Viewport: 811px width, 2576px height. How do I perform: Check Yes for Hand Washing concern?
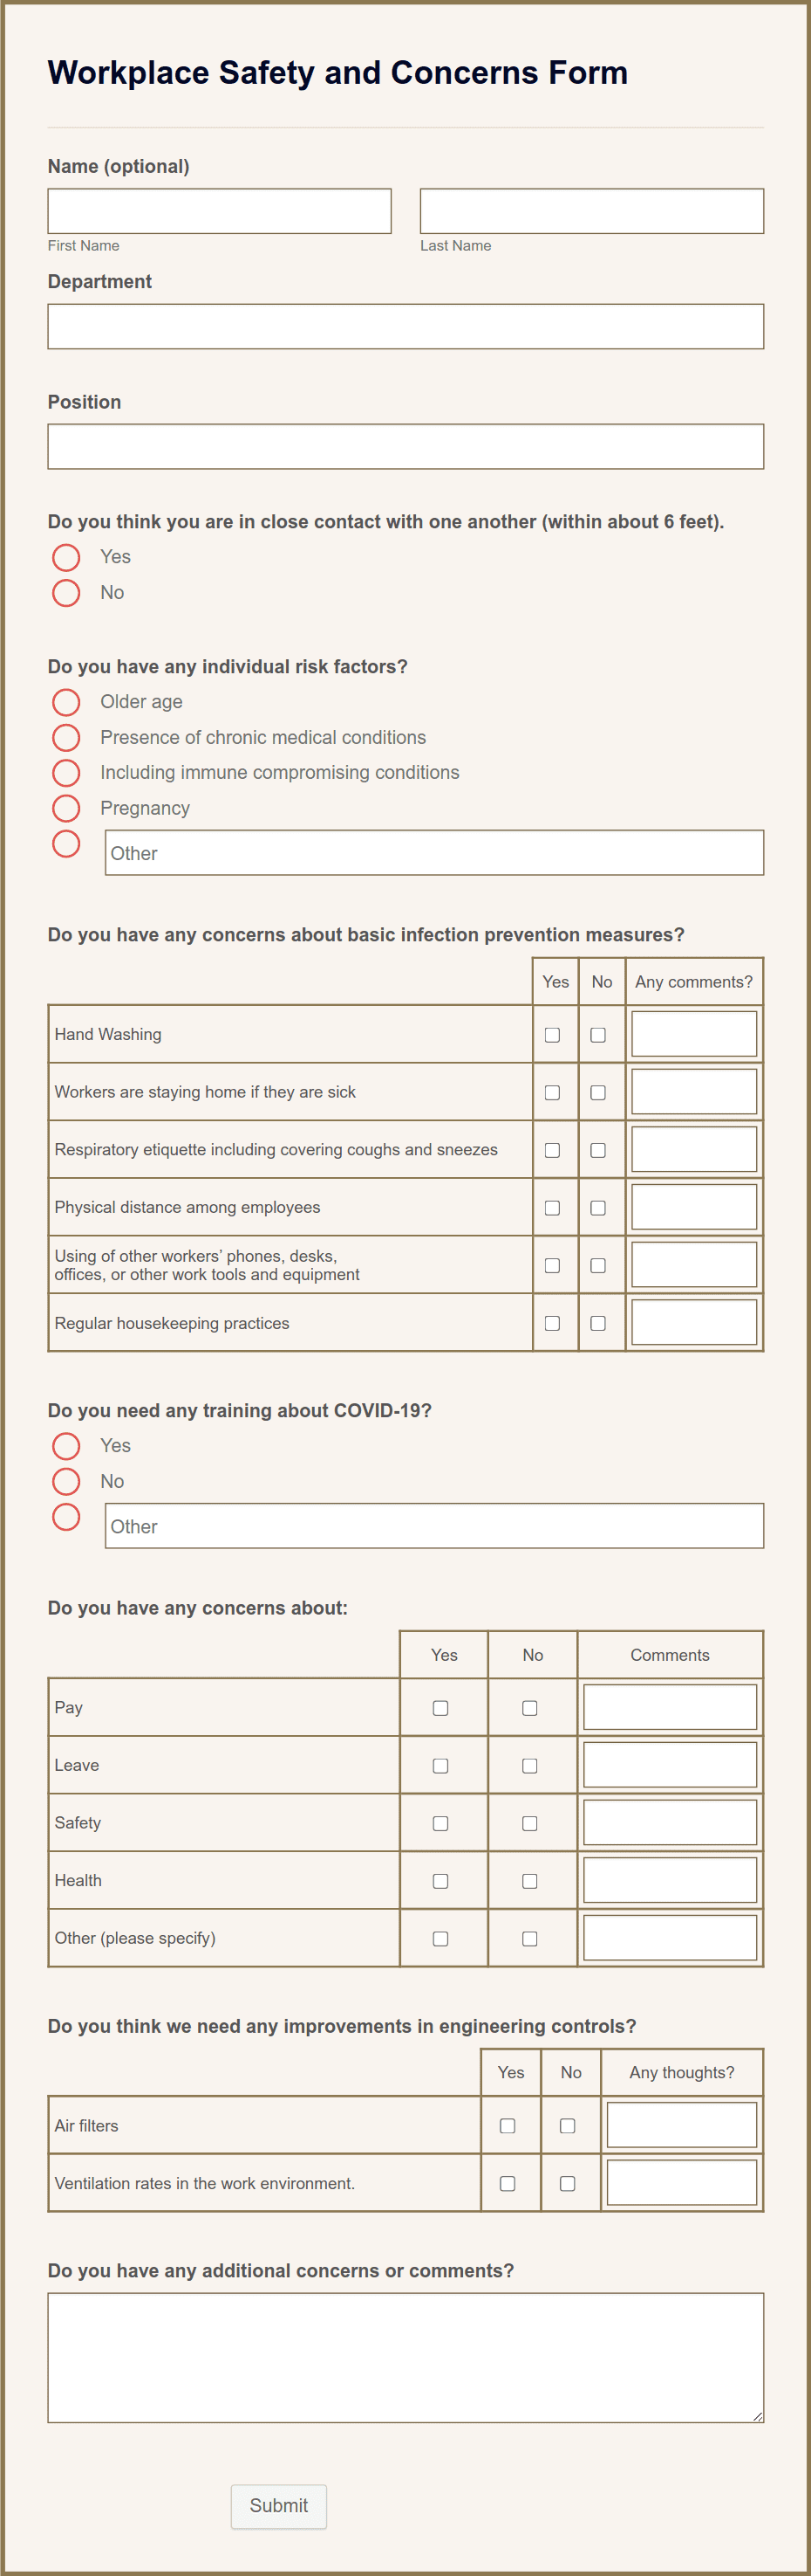(555, 1035)
